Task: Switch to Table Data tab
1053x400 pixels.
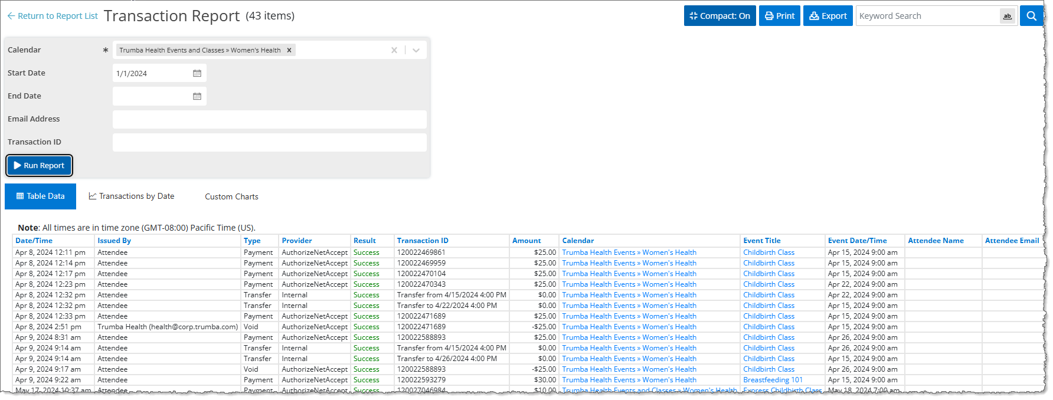Action: pos(40,196)
